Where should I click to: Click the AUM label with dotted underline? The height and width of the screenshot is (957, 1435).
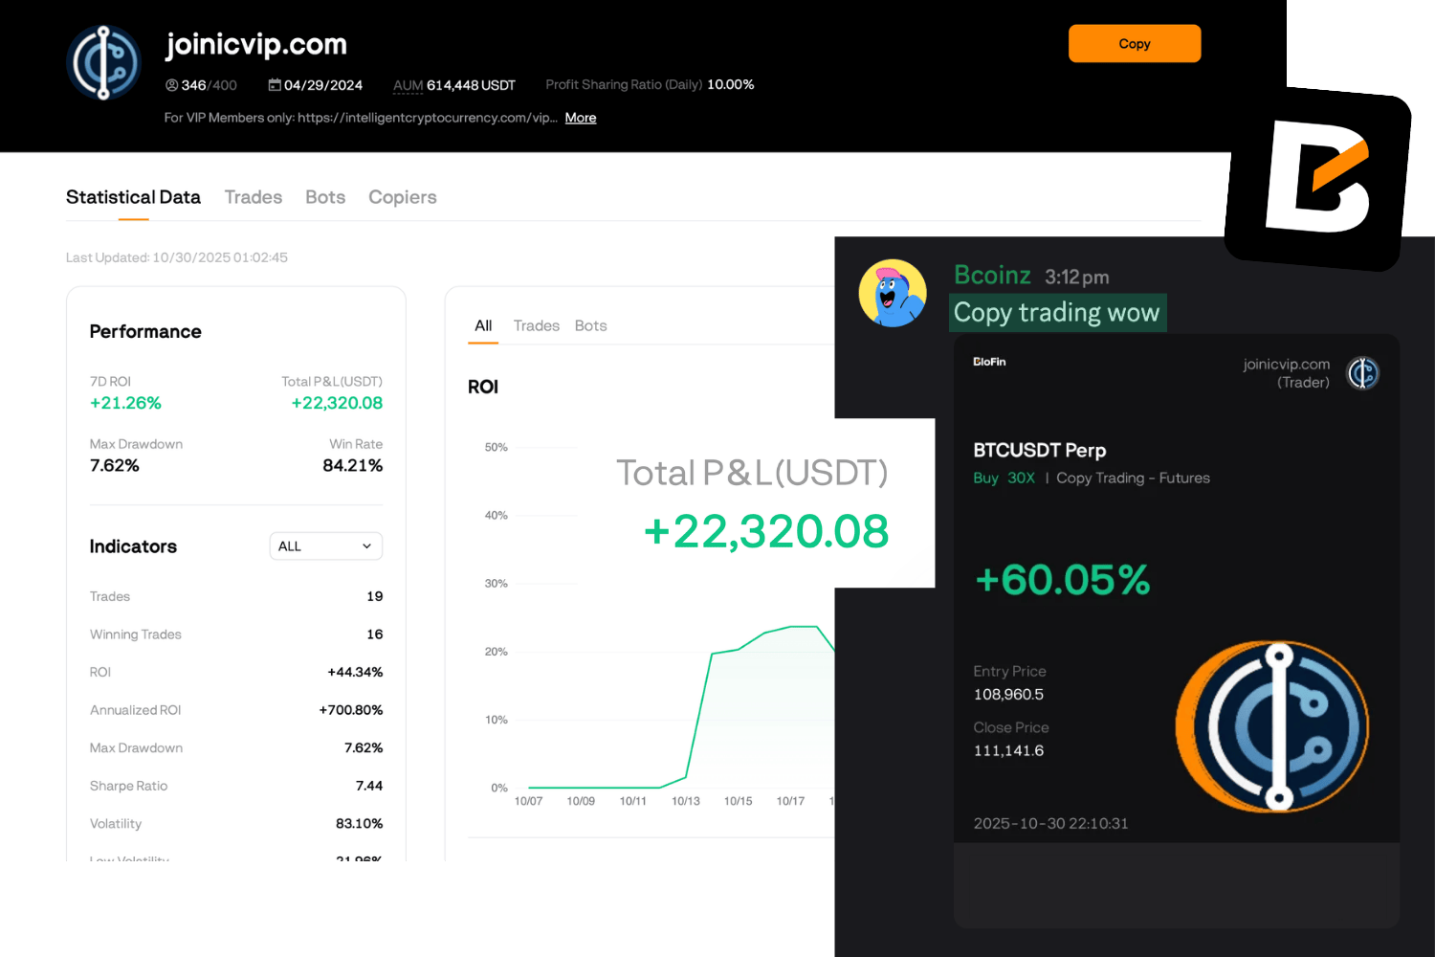[408, 85]
